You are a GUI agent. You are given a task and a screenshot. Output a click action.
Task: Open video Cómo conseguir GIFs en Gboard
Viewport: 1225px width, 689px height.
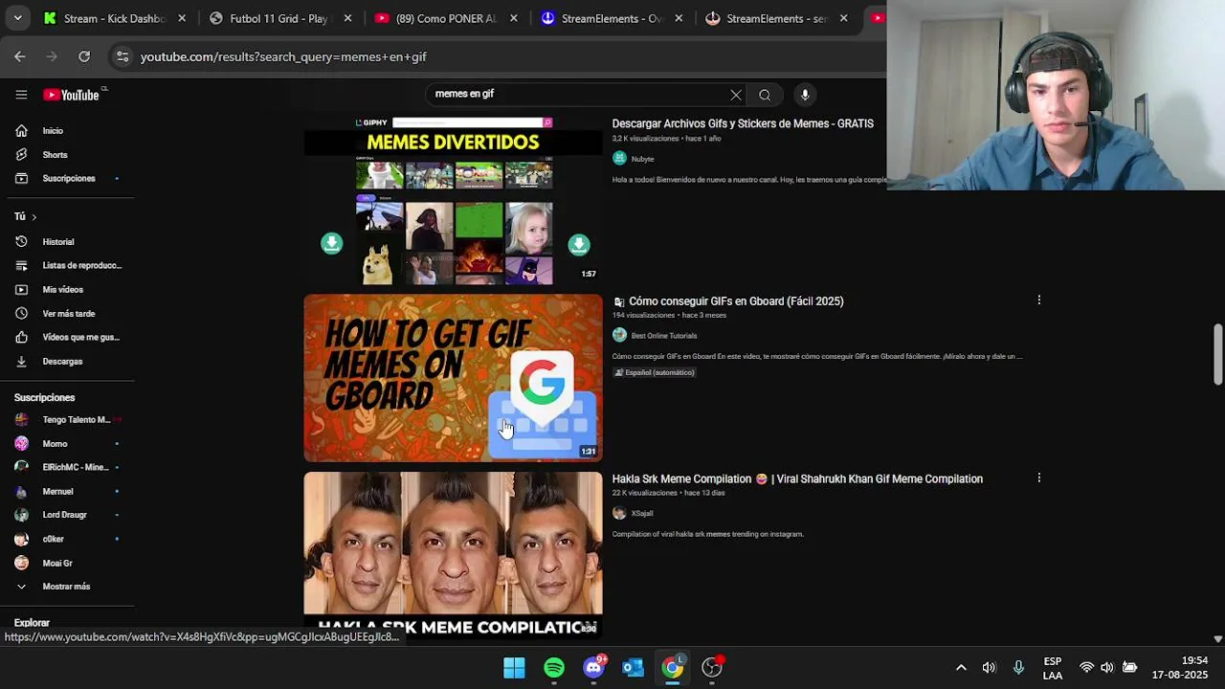tap(736, 301)
